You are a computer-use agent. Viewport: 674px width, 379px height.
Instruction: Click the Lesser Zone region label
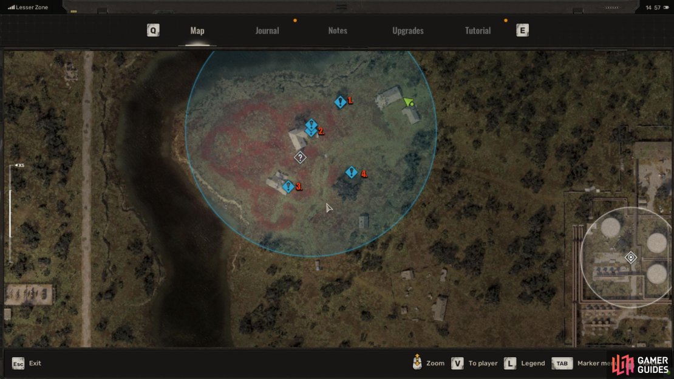32,7
